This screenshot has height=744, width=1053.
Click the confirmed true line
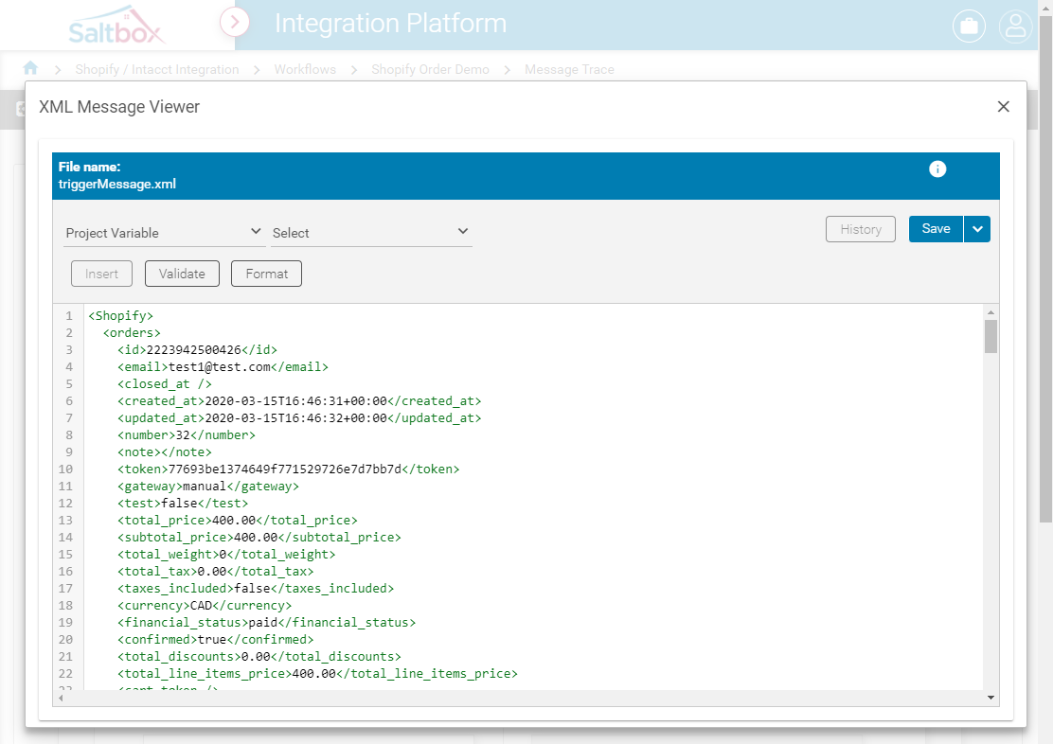pos(216,639)
